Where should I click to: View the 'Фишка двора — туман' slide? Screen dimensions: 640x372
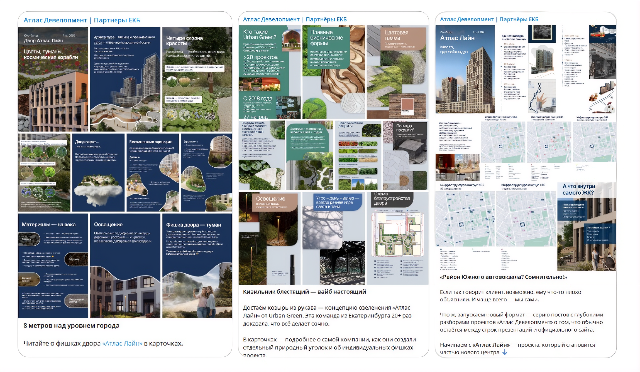pyautogui.click(x=197, y=266)
